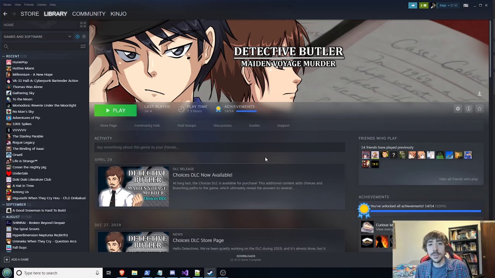Open PowerShell from taskbar
The image size is (495, 278).
(x=147, y=273)
